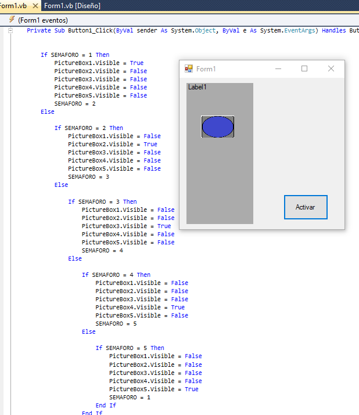Screen dimensions: 359x415
Task: Click the Form1 window app icon
Action: click(x=189, y=69)
